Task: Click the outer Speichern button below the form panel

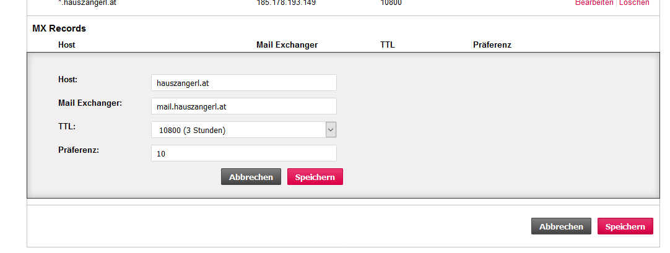Action: click(625, 226)
